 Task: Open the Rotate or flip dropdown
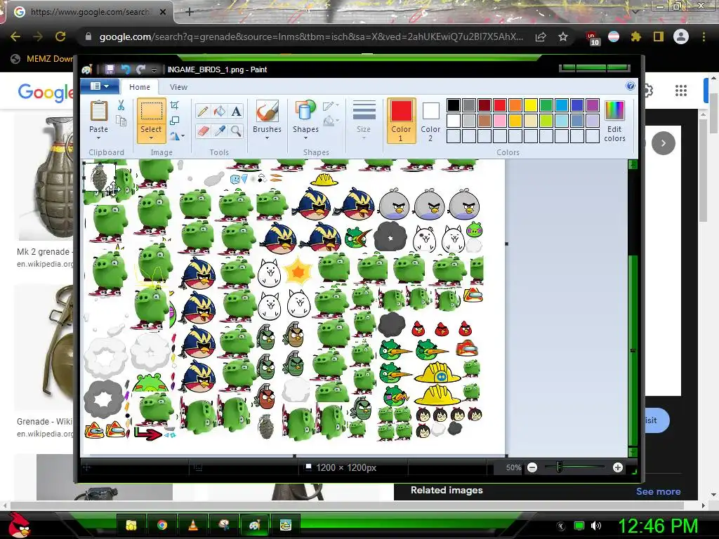click(x=177, y=136)
